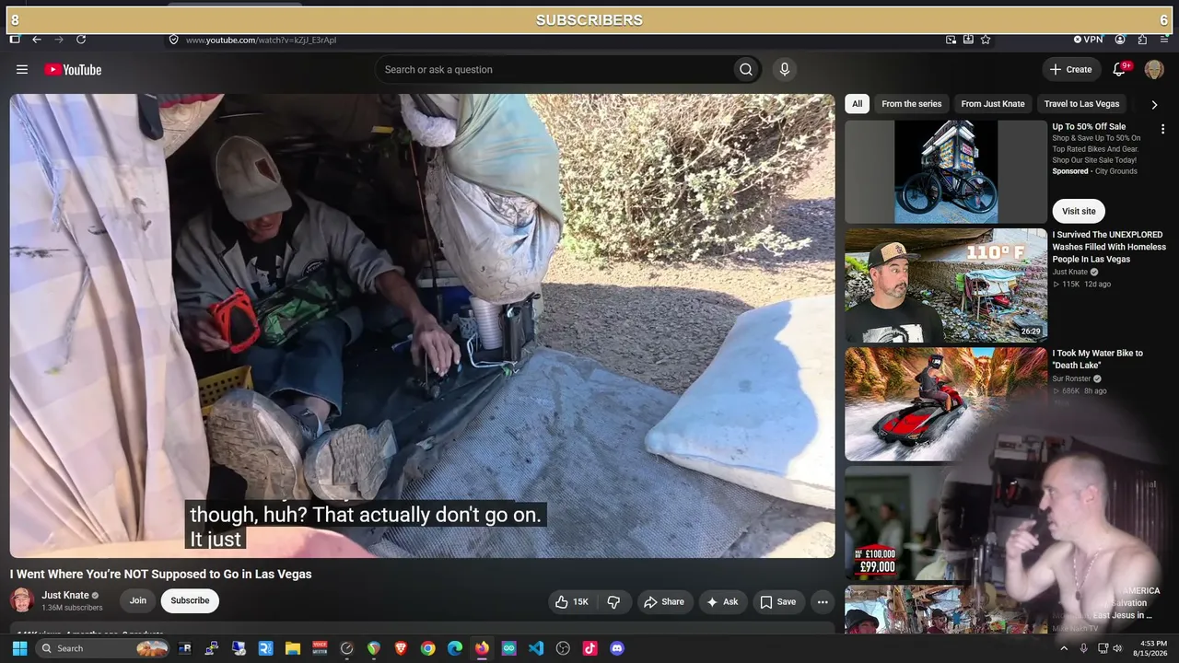Screen dimensions: 1179x663
Task: Click the Create button
Action: point(1071,70)
